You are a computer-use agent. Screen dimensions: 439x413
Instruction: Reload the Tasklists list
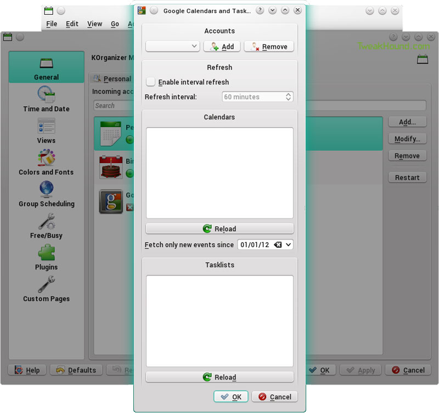(220, 377)
